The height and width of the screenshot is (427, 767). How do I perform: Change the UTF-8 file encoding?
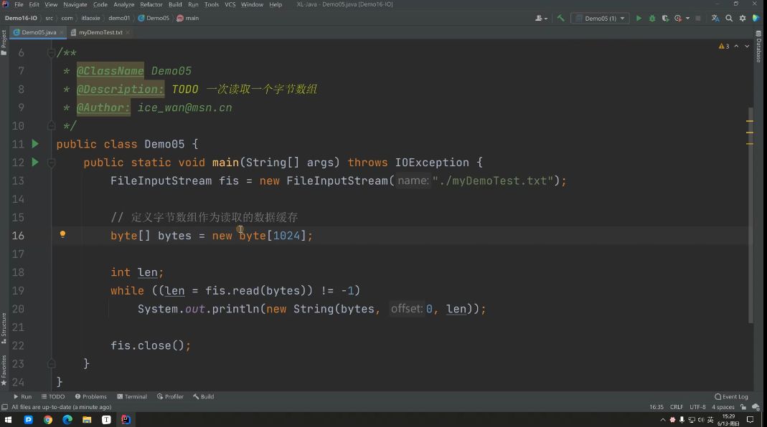pos(697,407)
